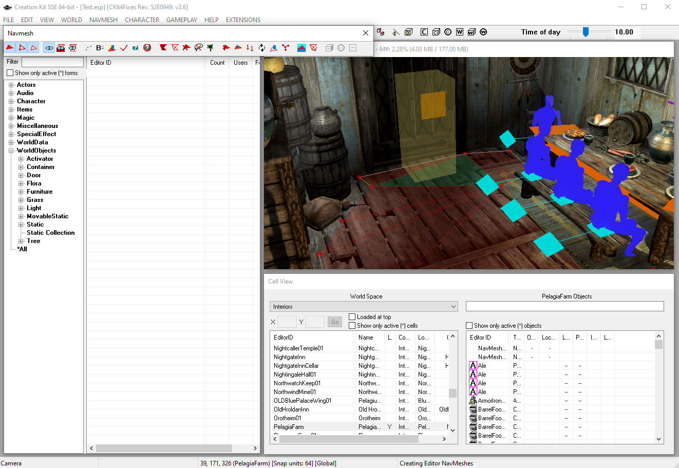Sort by Count column header
Screen dimensions: 679x468
[217, 63]
